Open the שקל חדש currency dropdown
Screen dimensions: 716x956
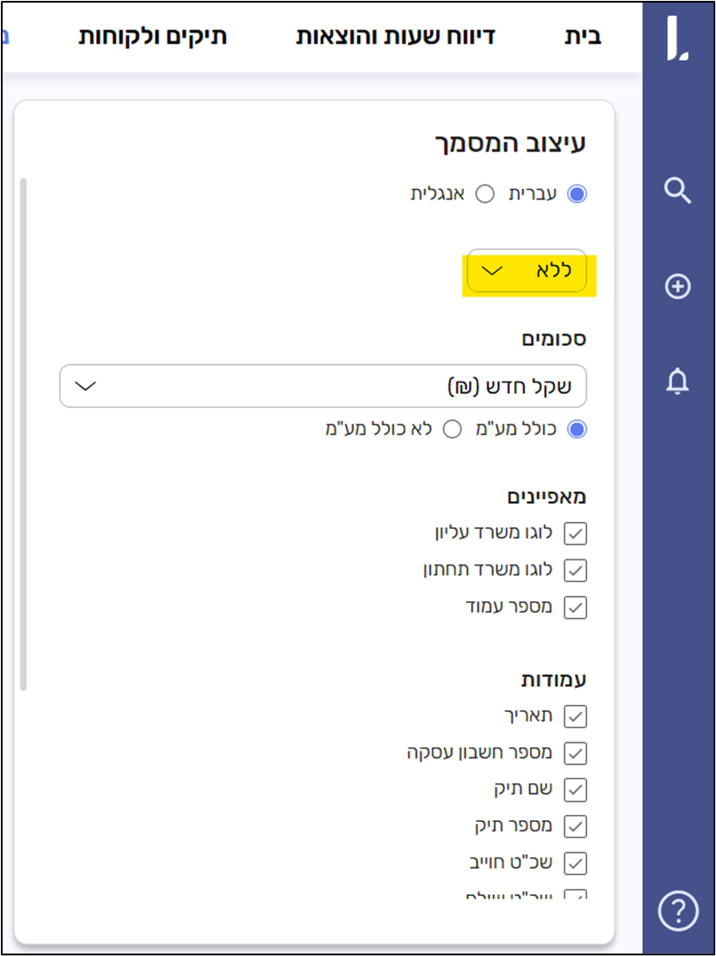click(x=323, y=386)
